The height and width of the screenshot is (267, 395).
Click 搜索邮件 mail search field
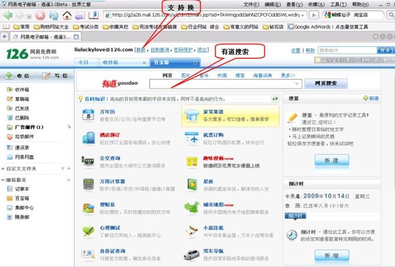click(347, 50)
